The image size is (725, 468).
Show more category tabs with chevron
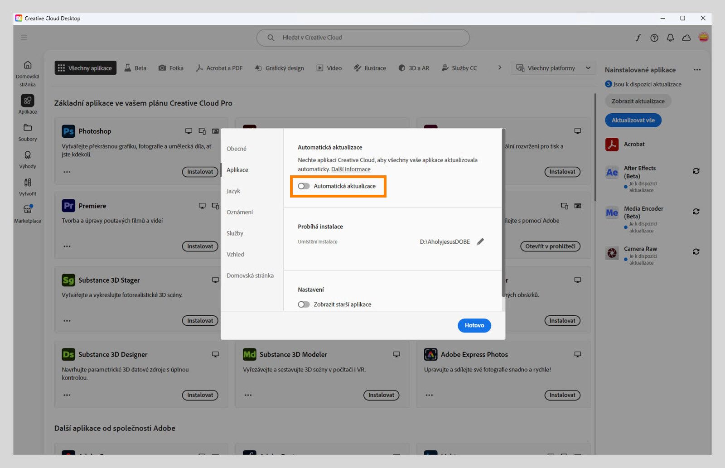500,68
